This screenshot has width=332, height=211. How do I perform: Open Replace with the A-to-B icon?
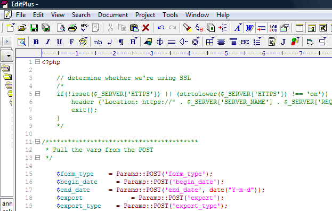(x=199, y=28)
